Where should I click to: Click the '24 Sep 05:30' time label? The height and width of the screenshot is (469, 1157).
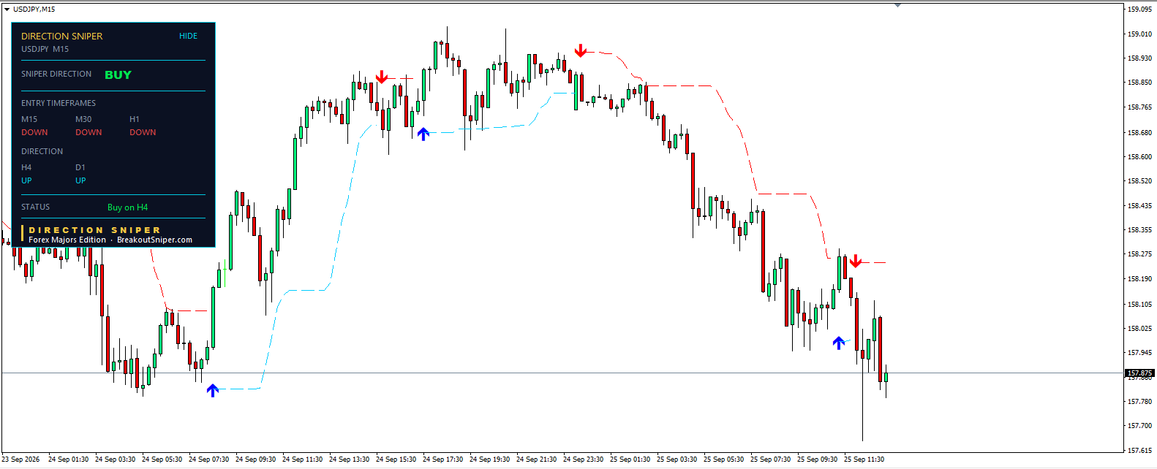162,460
